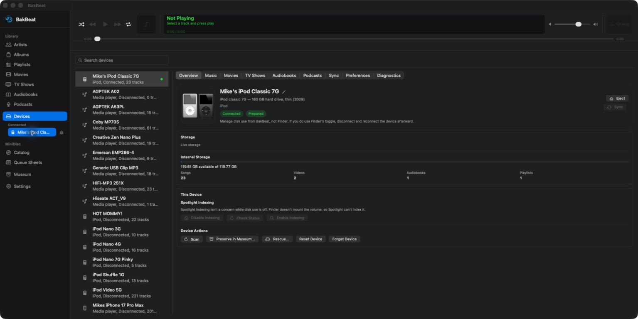638x319 pixels.
Task: Open TV Shows library section
Action: [34, 84]
